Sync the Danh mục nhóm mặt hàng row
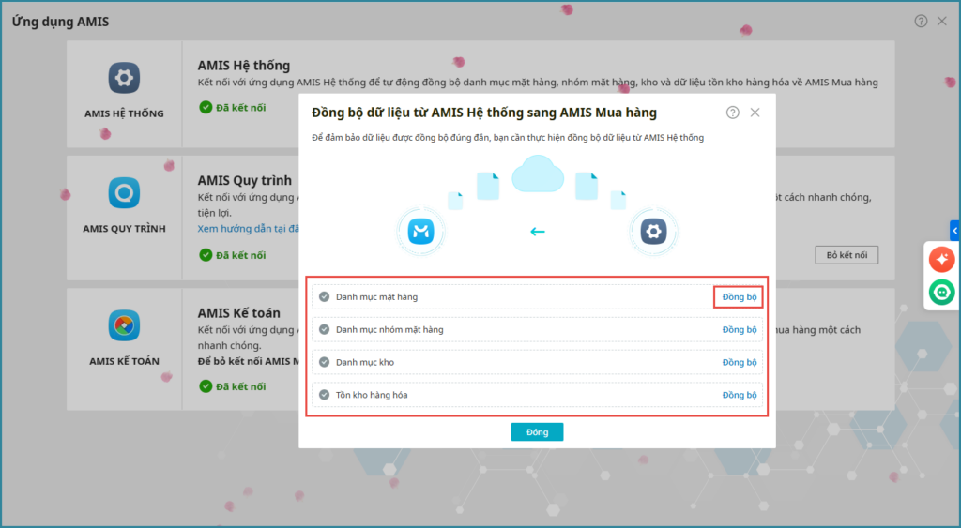This screenshot has width=961, height=528. tap(740, 329)
